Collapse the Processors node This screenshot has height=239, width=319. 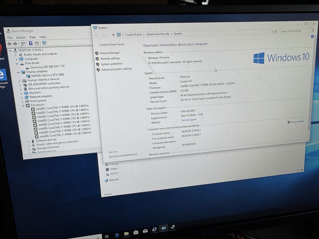click(23, 106)
